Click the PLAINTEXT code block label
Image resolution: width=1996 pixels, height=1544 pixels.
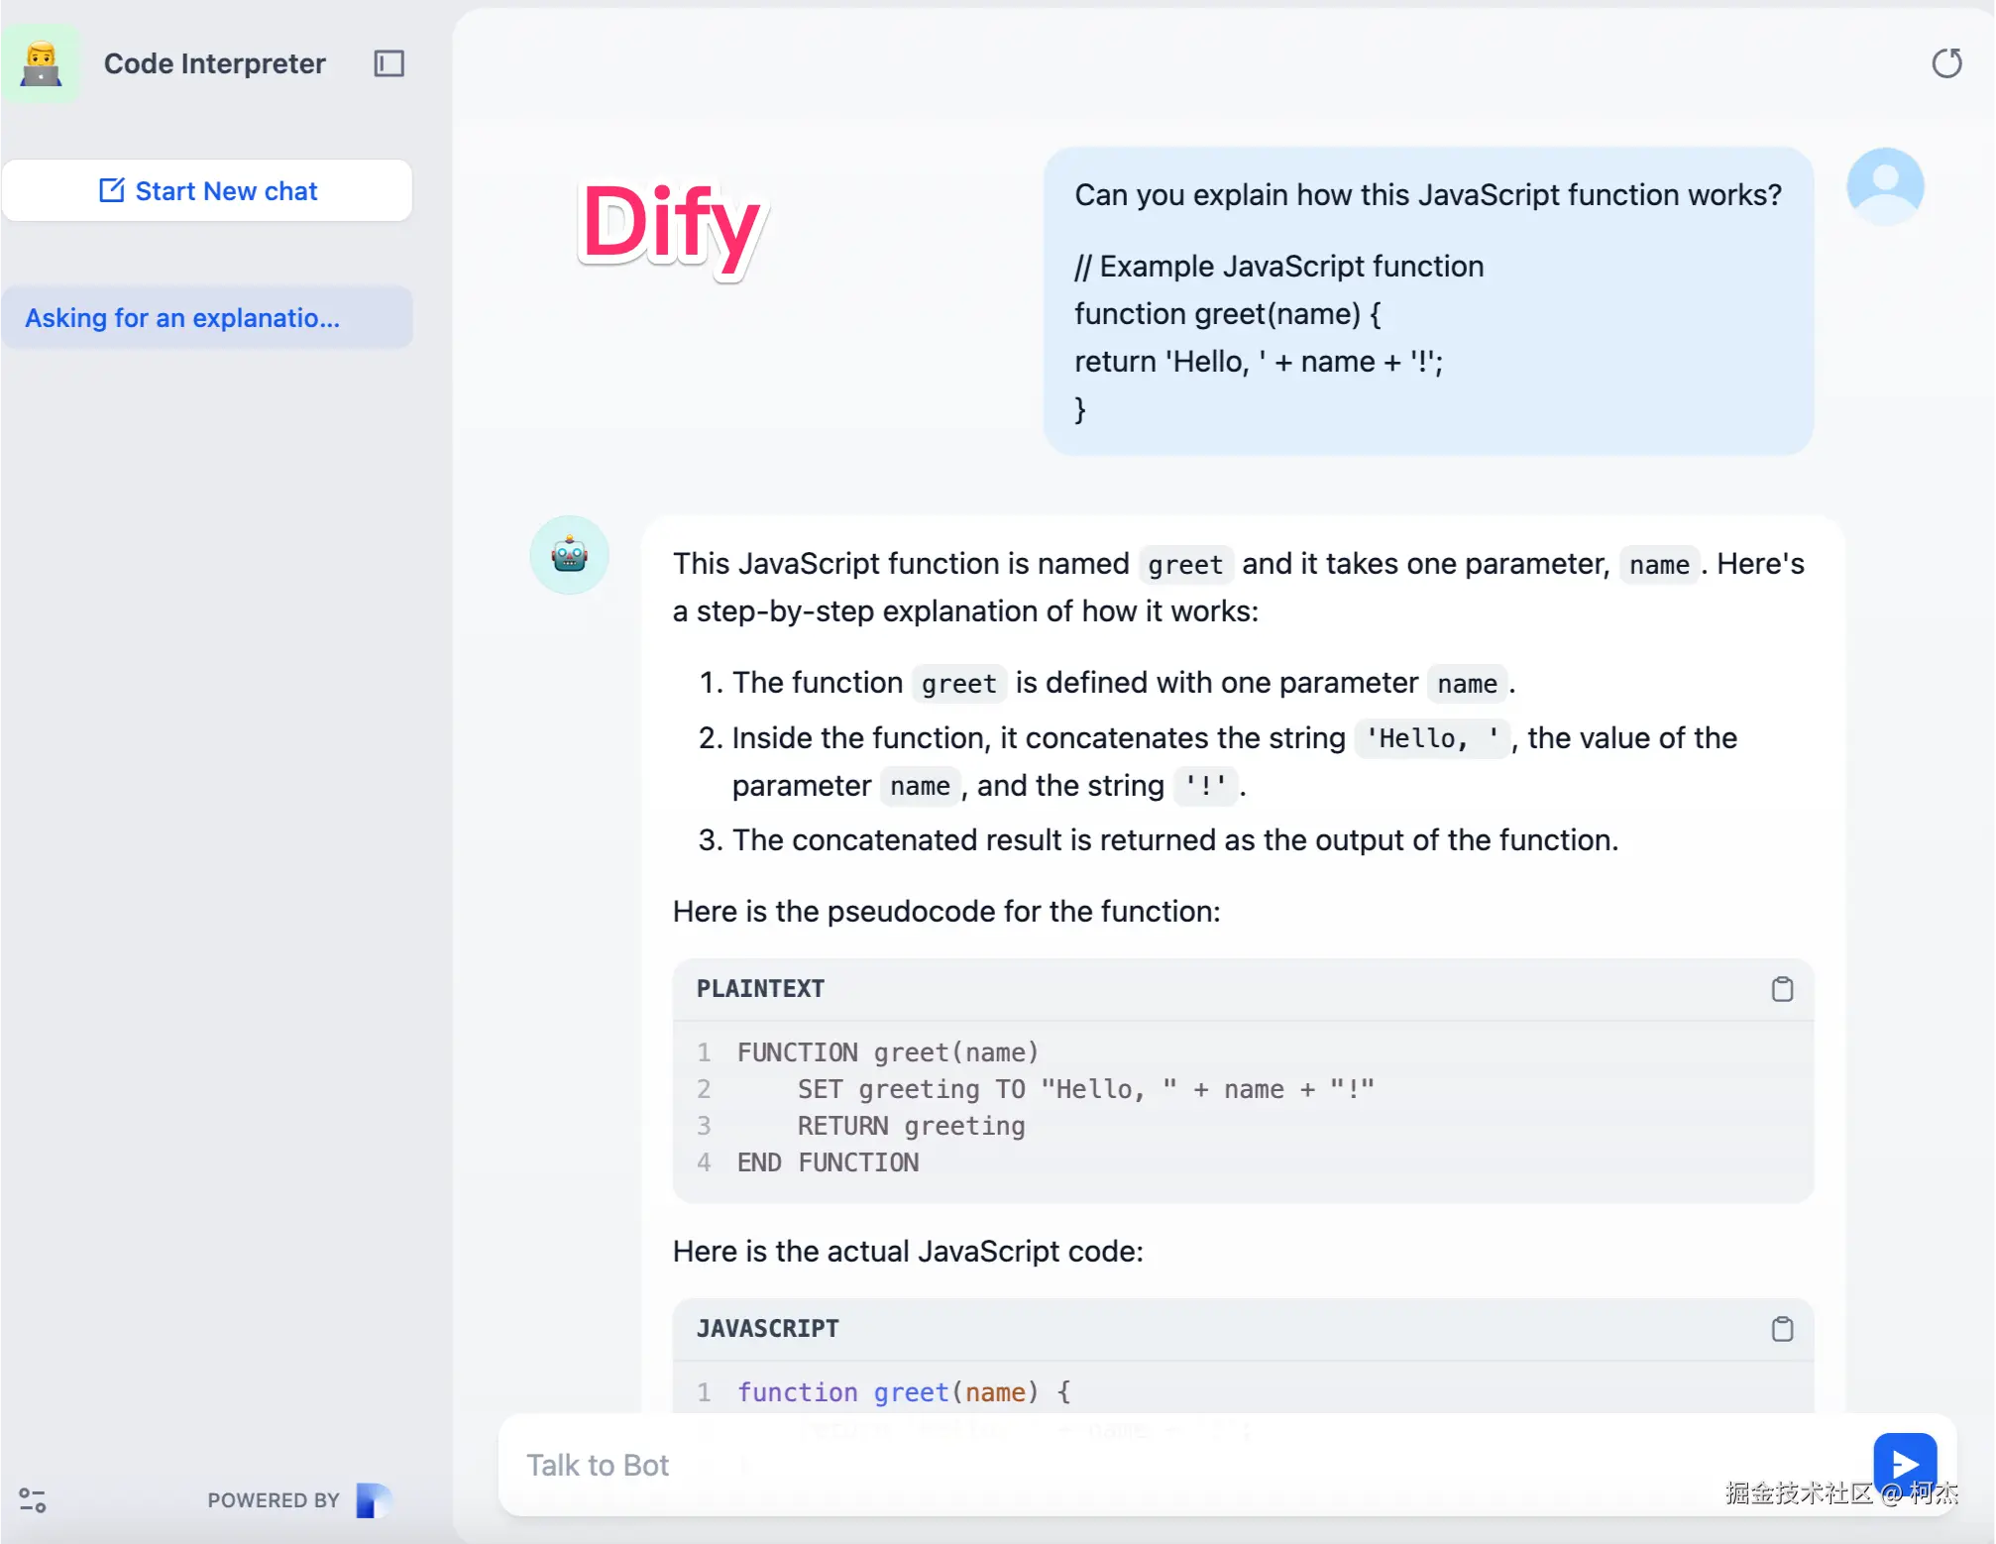coord(760,989)
